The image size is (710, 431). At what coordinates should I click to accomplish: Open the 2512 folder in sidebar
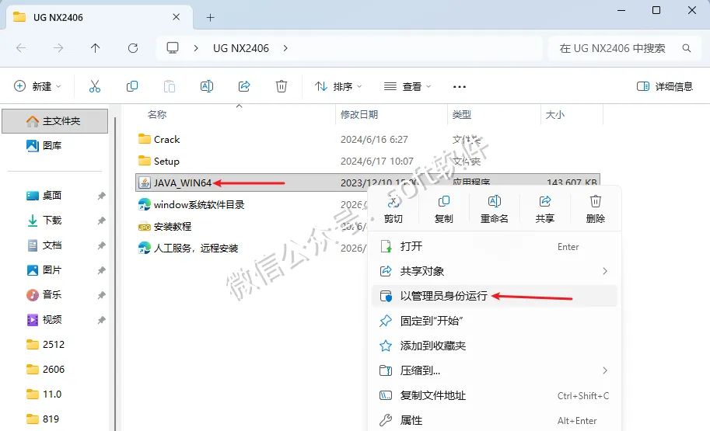click(x=45, y=345)
